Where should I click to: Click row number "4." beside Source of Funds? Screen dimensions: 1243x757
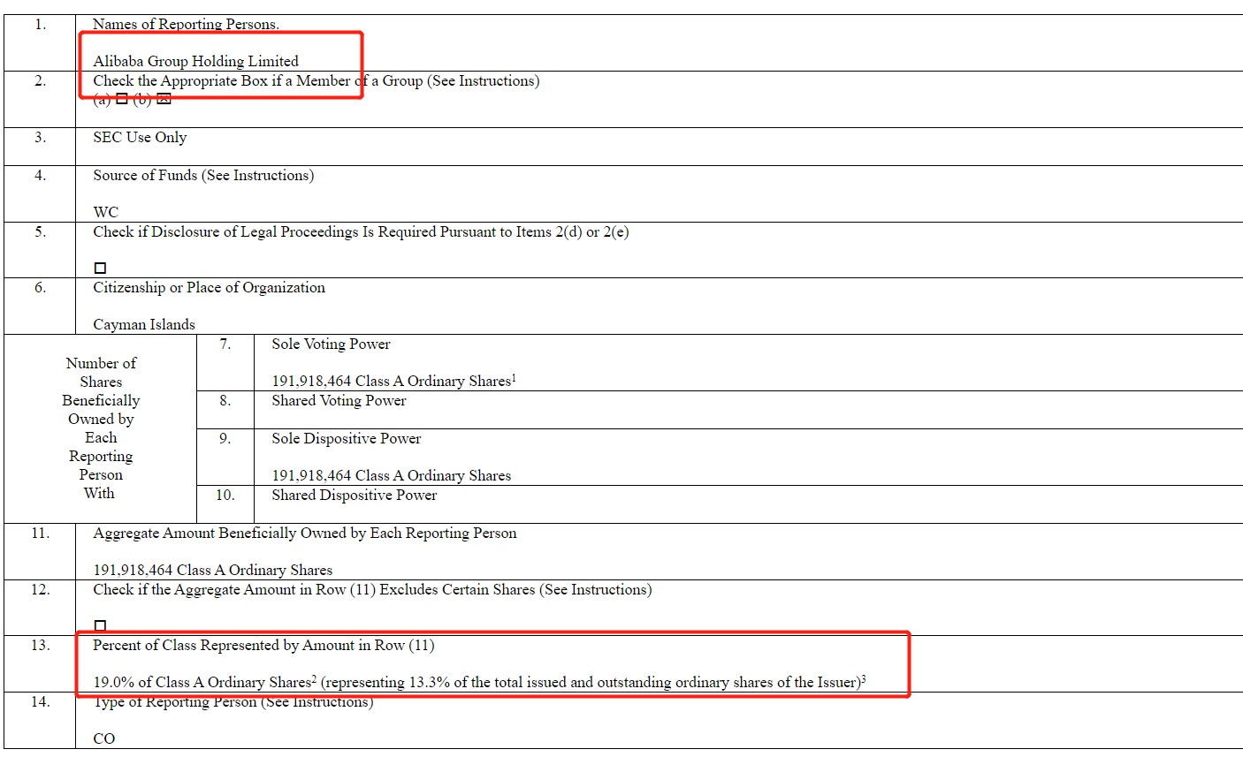(x=40, y=176)
